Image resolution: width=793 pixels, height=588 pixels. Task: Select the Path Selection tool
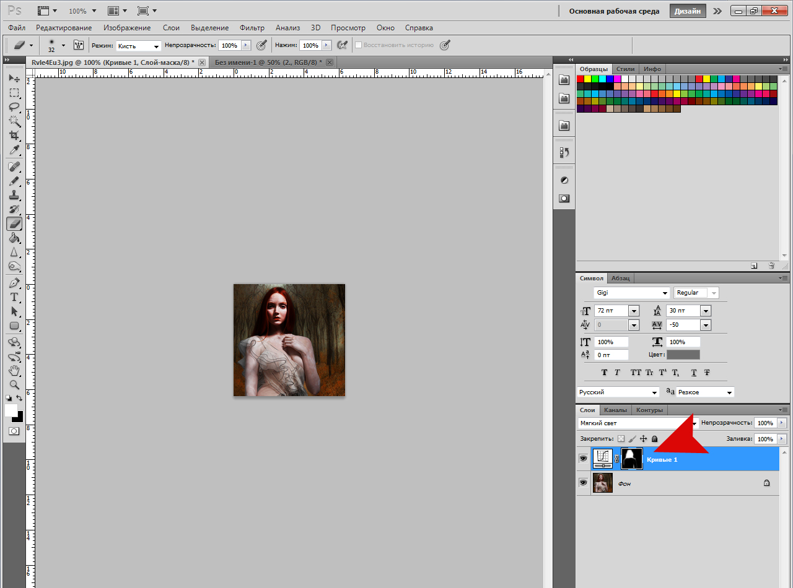coord(14,311)
